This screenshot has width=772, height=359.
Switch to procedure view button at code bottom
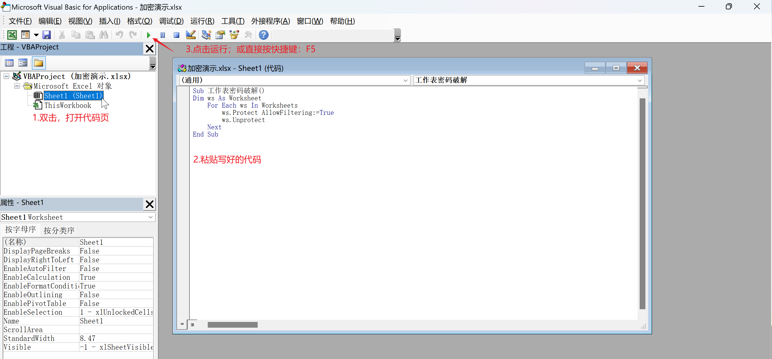tap(182, 324)
